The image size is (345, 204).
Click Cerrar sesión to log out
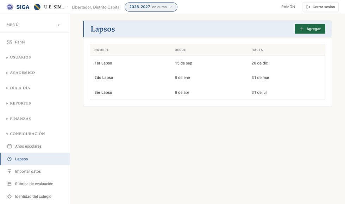coord(320,7)
